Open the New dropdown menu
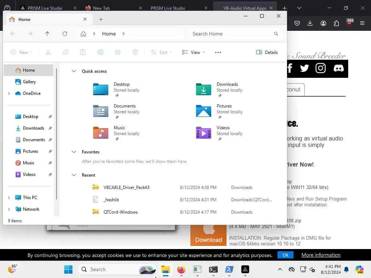 21,52
